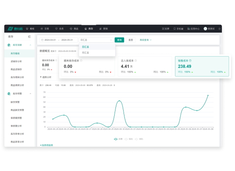Click the 累计: 238.49 statistic text
235x171 pixels.
coord(45,85)
